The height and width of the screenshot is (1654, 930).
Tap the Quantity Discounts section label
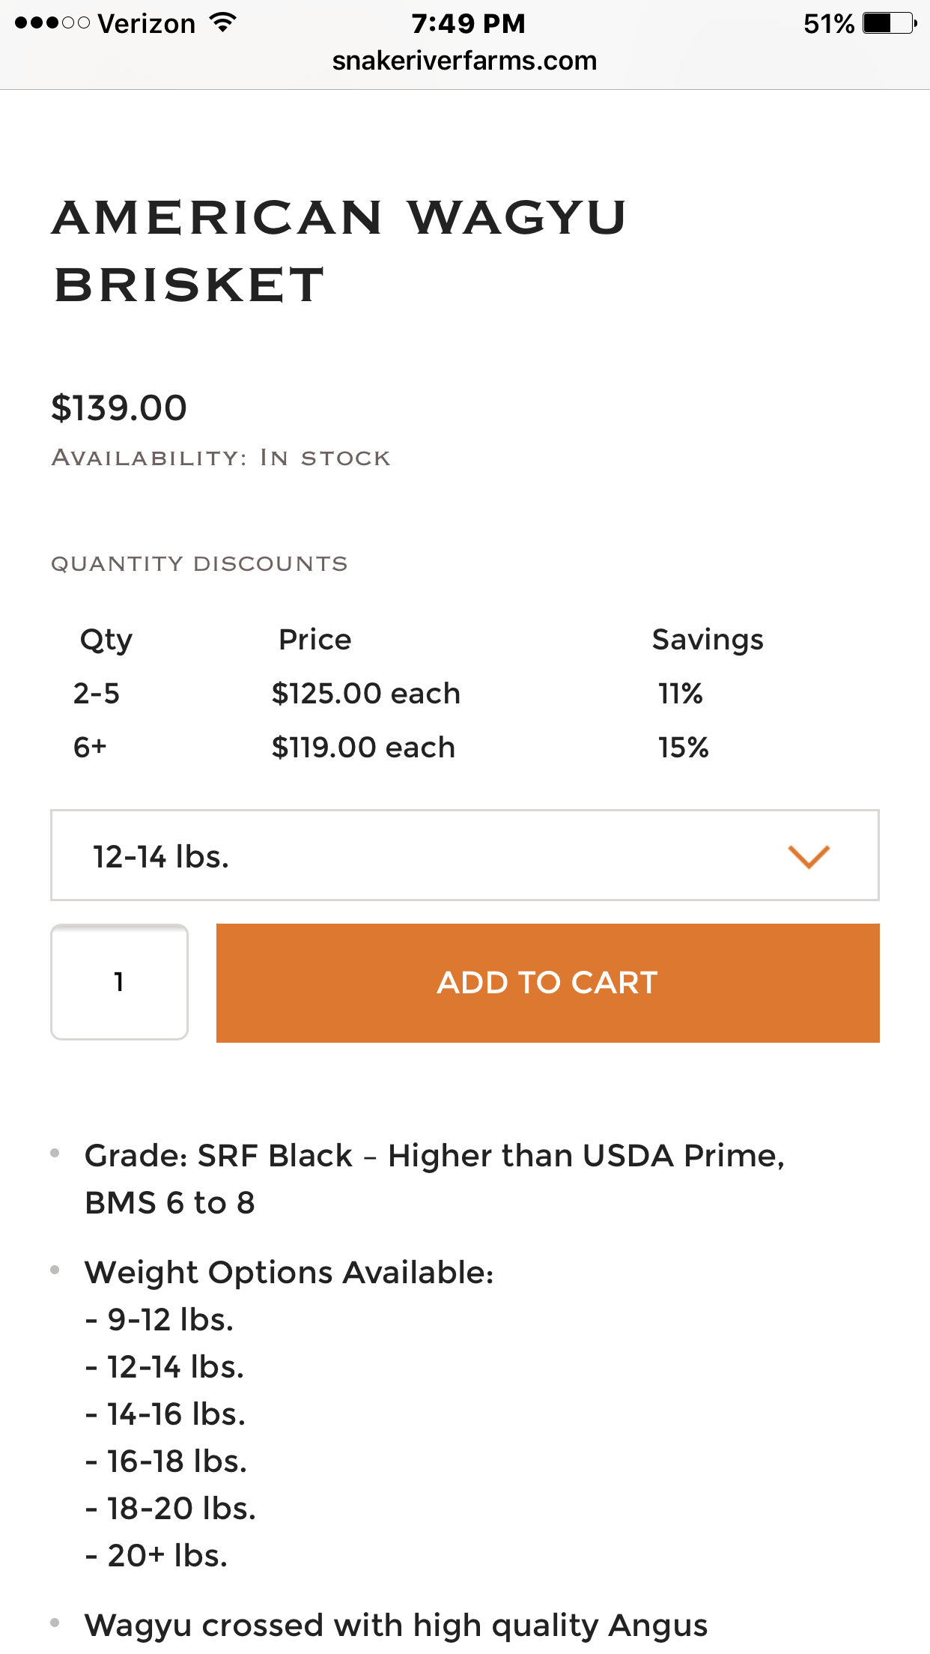[199, 563]
